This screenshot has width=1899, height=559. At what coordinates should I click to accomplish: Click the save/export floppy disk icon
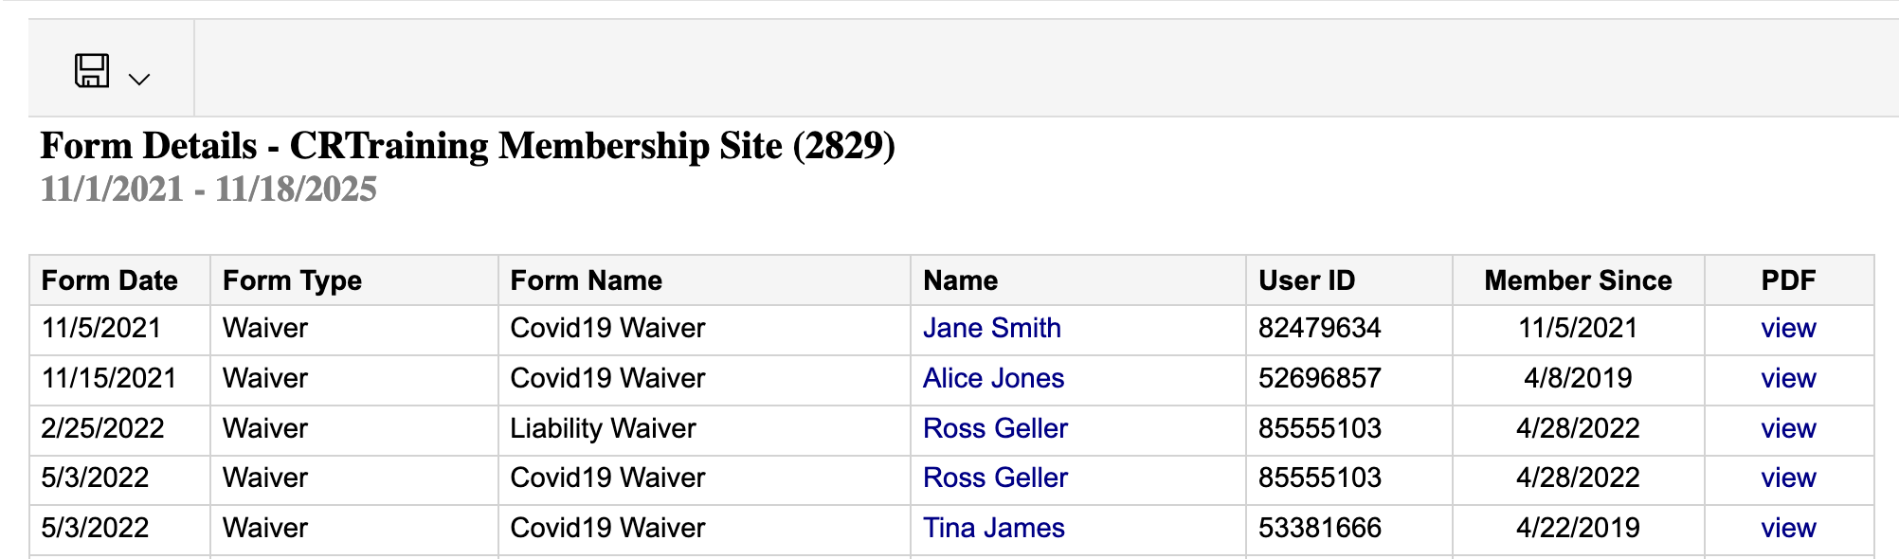click(x=92, y=71)
